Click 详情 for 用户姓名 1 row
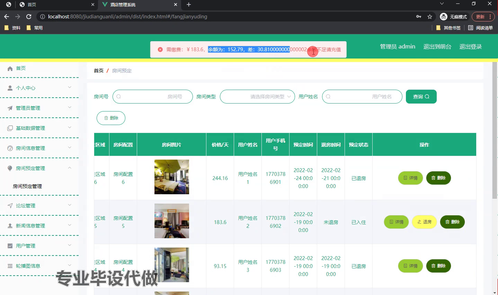 point(410,178)
